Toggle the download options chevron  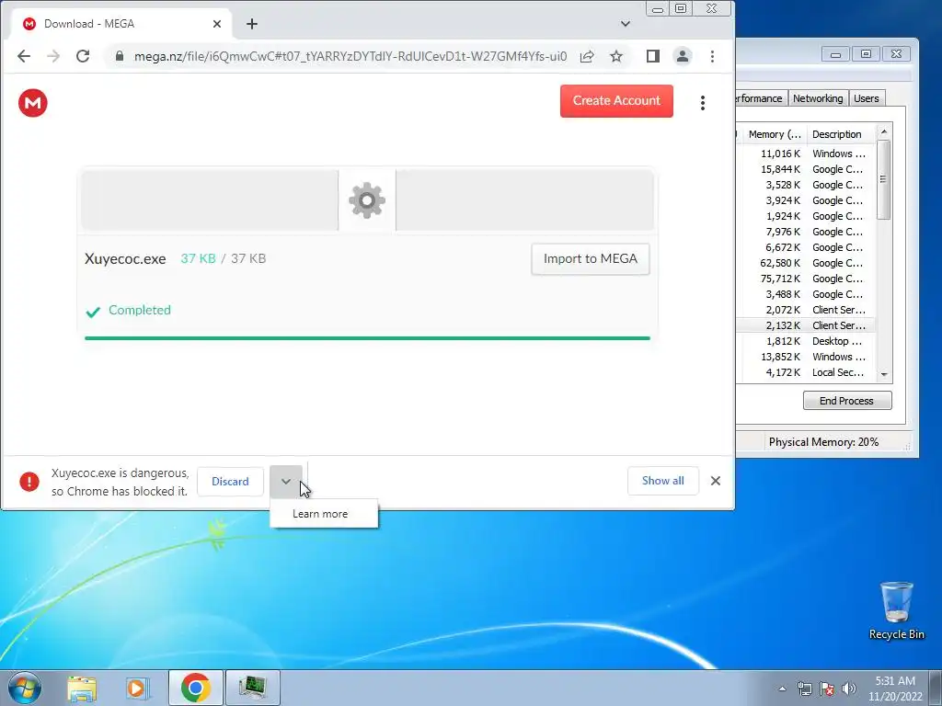(x=286, y=482)
